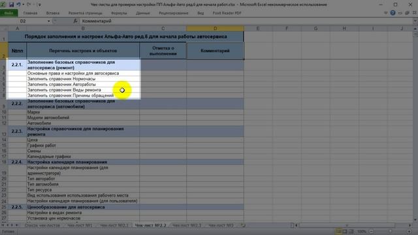Click the zoom out minus button
Screen dimensions: 418x235
(372, 232)
